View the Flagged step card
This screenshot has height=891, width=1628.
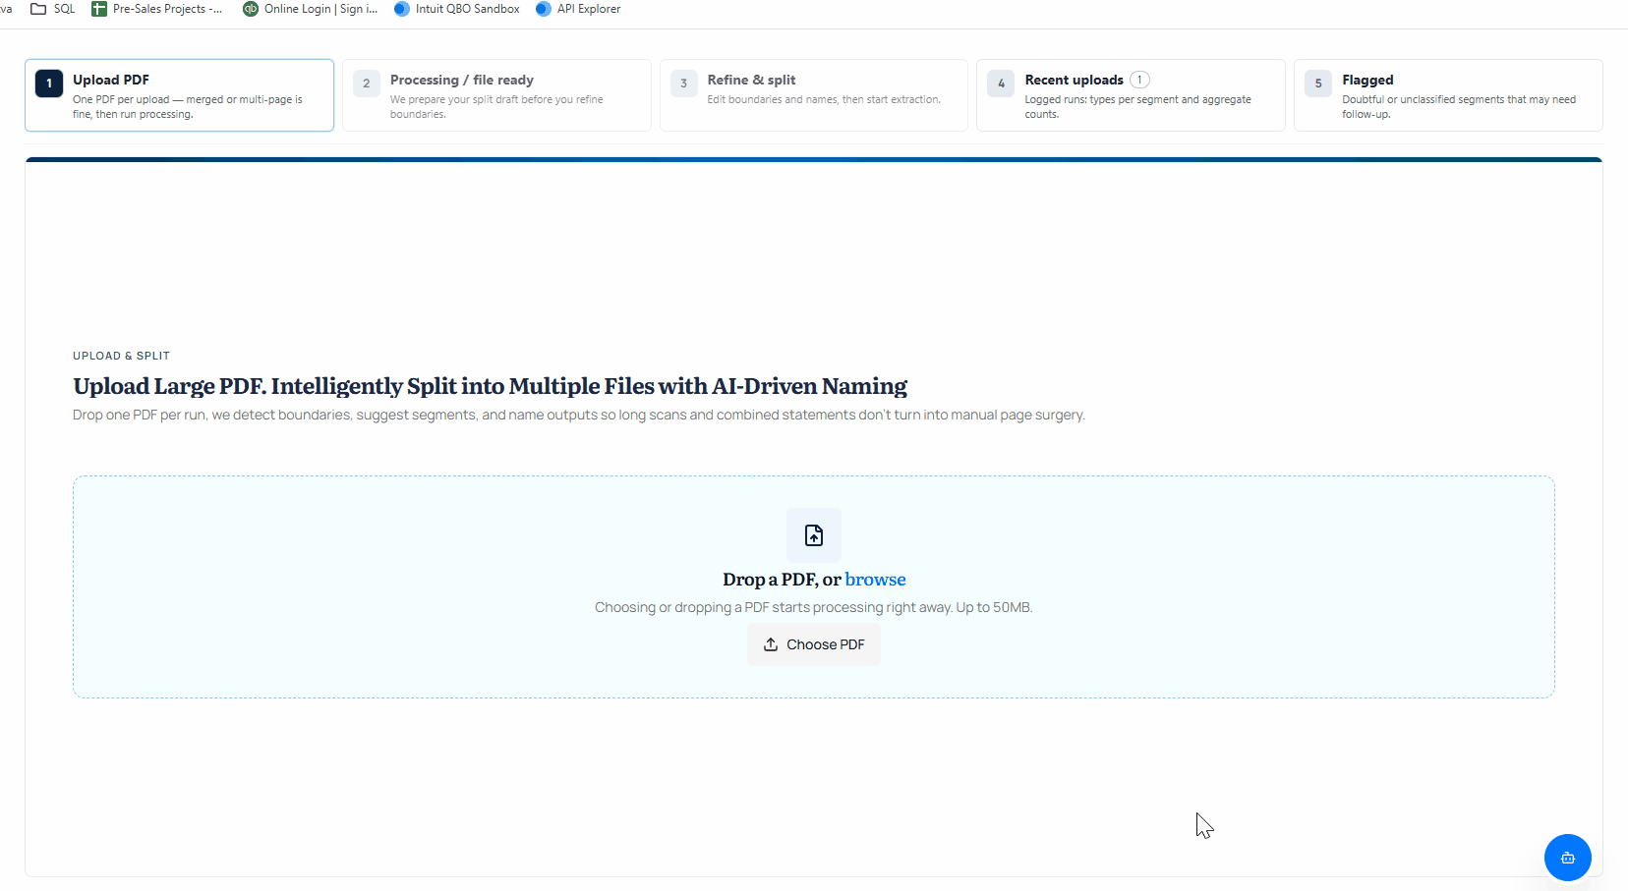[1446, 94]
